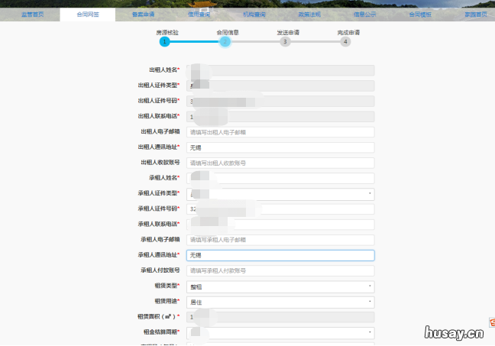The height and width of the screenshot is (346, 495).
Task: Open the 信用查询 tab
Action: 199,15
